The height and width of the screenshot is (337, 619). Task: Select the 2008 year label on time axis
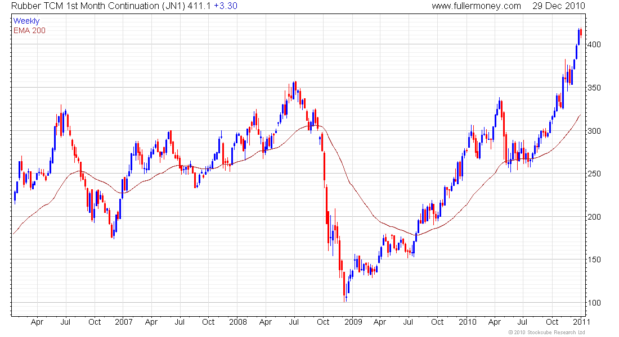point(238,322)
